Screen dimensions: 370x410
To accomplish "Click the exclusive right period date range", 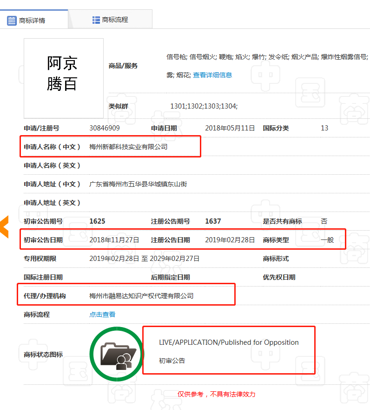I will tap(144, 259).
